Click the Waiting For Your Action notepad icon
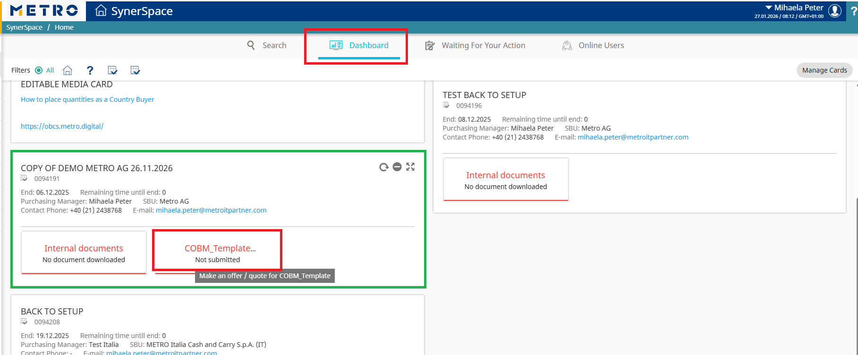This screenshot has width=858, height=355. (x=430, y=45)
